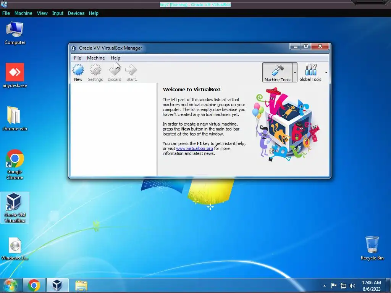391x293 pixels.
Task: Open outer VM window Machine menu
Action: (23, 13)
